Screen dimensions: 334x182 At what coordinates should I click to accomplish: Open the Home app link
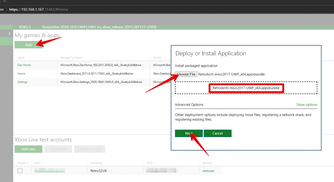pos(21,74)
